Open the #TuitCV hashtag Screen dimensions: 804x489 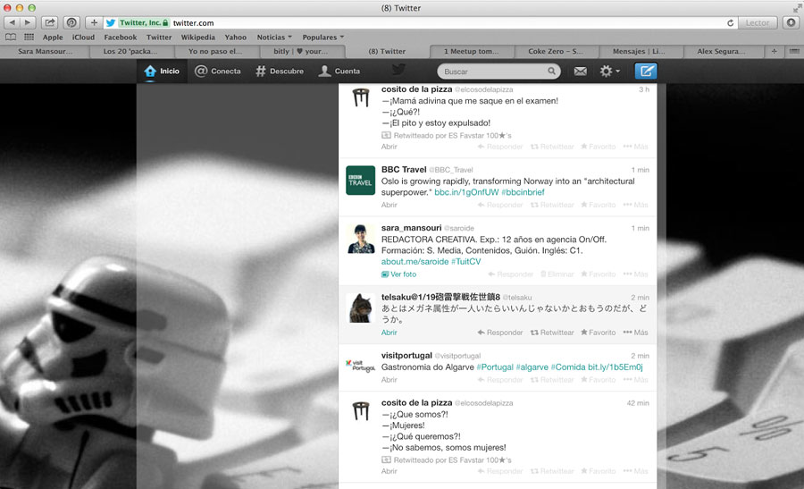point(465,262)
